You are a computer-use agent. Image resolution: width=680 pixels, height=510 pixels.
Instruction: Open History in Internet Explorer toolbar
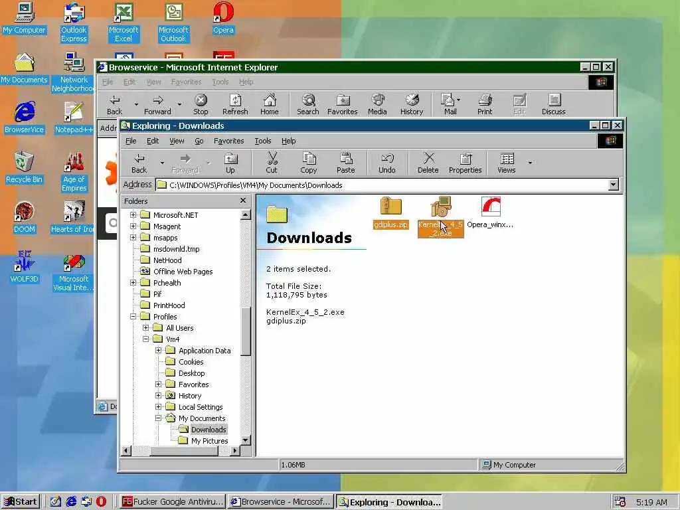(x=412, y=104)
